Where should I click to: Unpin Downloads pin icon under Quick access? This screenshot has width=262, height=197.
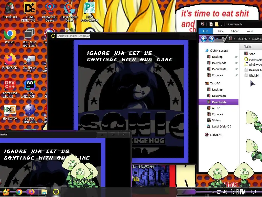pos(236,63)
